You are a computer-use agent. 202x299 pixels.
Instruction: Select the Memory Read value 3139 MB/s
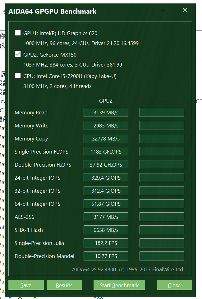[106, 113]
